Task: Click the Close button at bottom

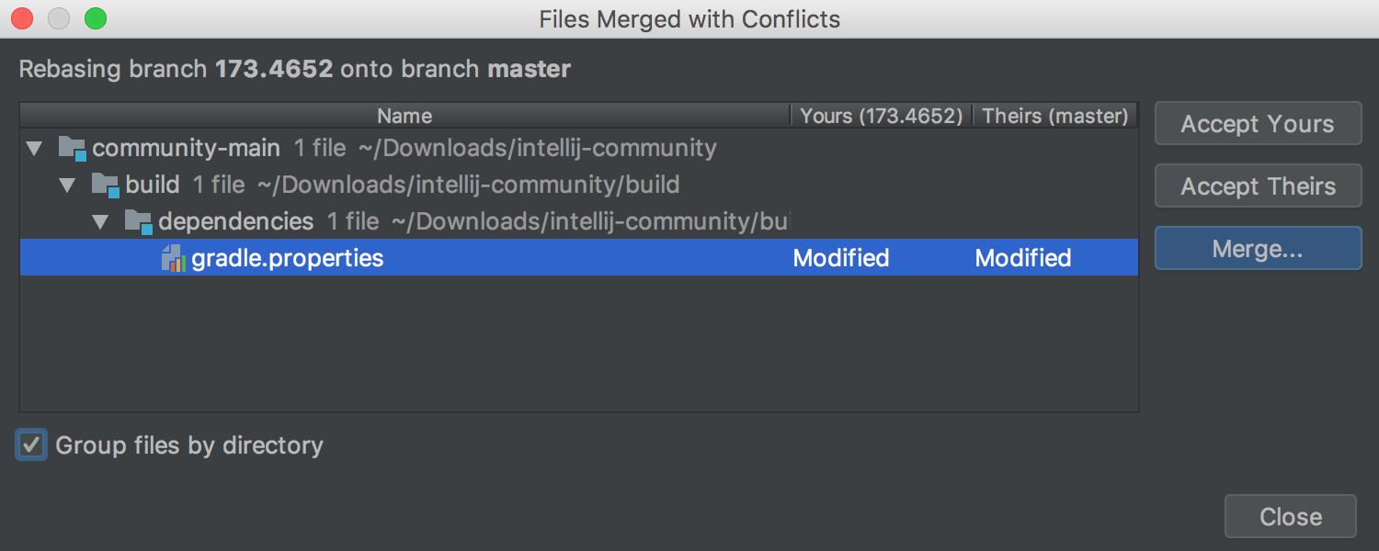Action: click(x=1291, y=516)
